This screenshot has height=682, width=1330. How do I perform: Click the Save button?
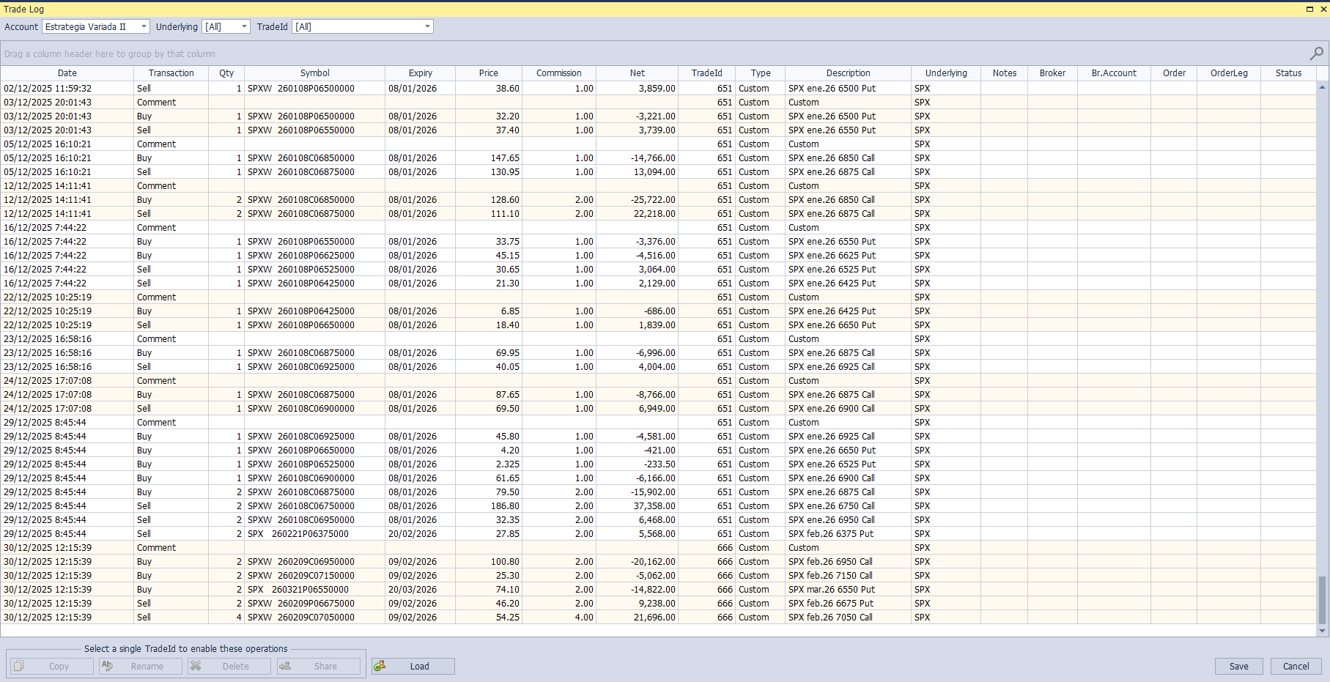[x=1238, y=666]
